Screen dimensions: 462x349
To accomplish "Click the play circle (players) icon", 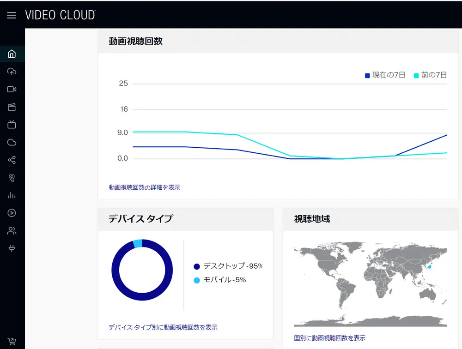I will pyautogui.click(x=11, y=213).
